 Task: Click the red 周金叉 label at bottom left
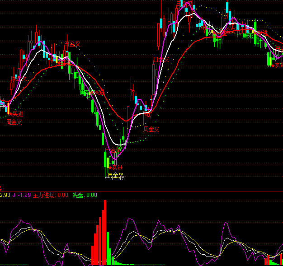click(x=14, y=122)
